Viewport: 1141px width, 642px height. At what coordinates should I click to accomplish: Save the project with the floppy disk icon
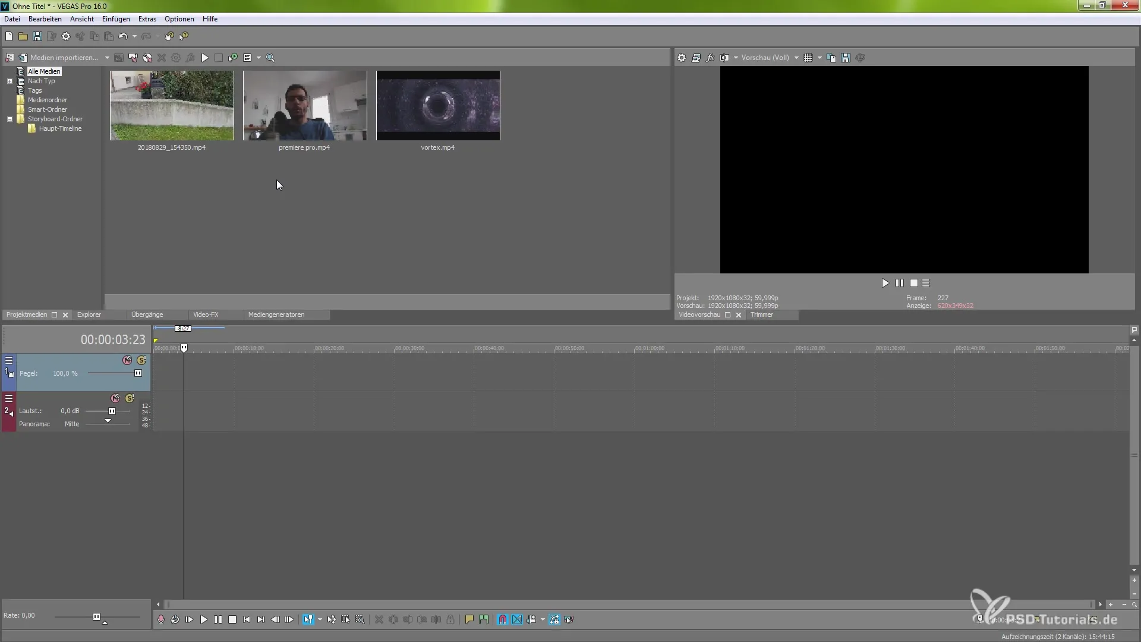tap(37, 36)
